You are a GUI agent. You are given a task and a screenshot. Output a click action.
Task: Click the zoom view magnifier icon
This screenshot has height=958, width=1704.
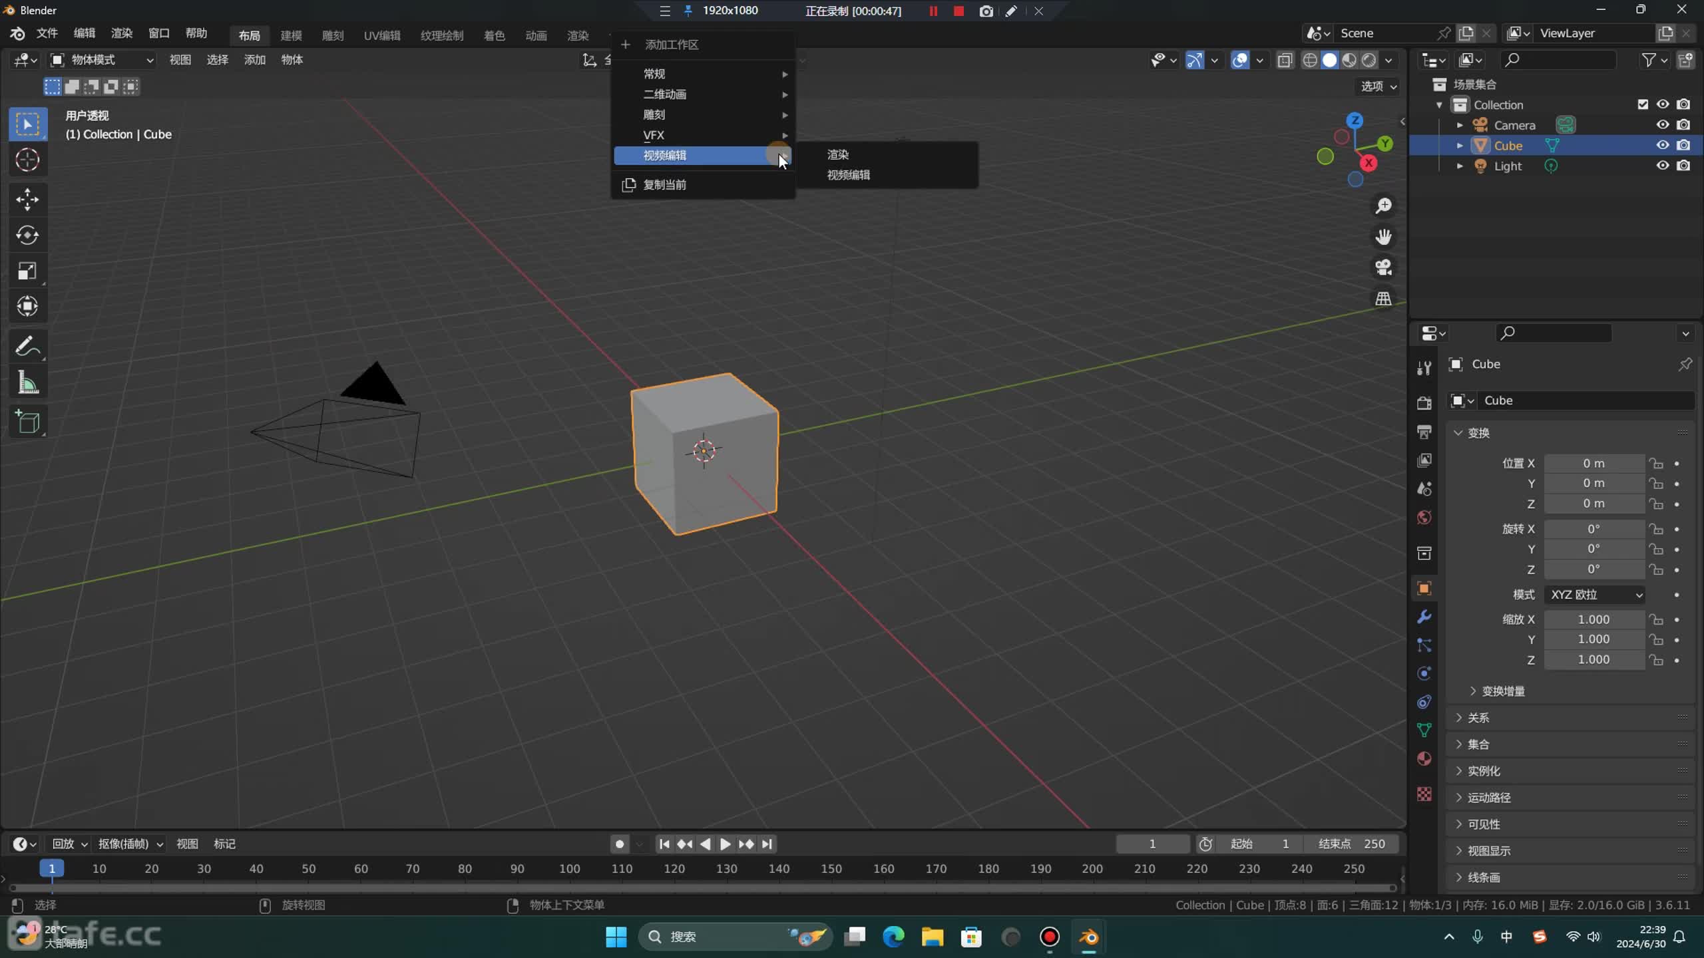click(1383, 206)
